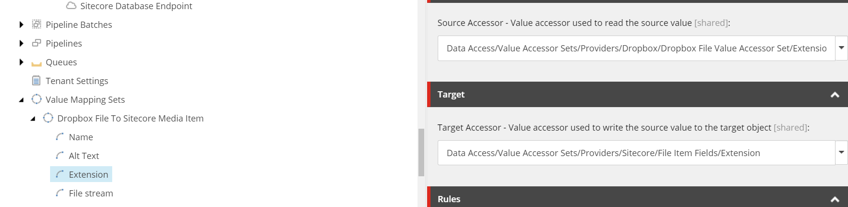The width and height of the screenshot is (848, 207).
Task: Click the Pipelines node icon
Action: point(37,43)
